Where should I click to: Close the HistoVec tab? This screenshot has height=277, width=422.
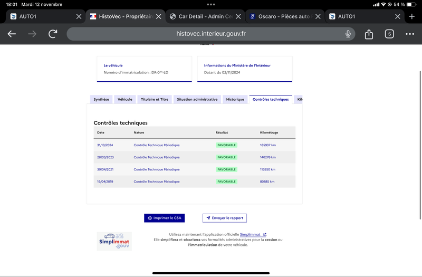tap(159, 16)
